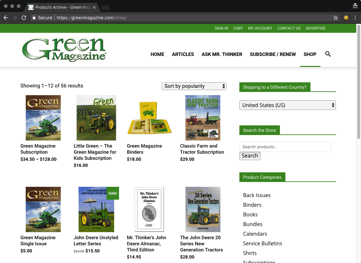Click the browser back arrow
Screen dimensions: 361x263
[6, 18]
